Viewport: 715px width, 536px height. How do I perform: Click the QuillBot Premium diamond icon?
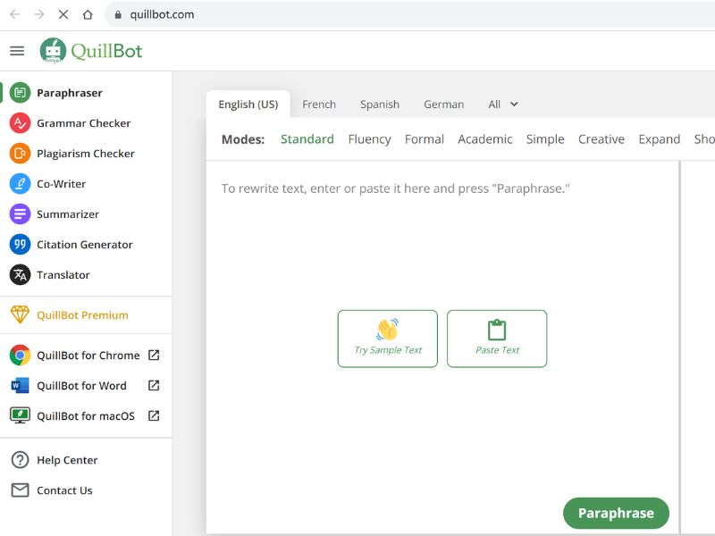(20, 315)
